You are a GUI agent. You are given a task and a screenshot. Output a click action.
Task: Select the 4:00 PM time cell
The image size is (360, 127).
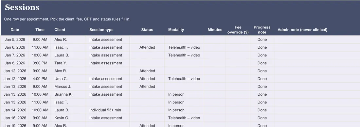(40, 79)
